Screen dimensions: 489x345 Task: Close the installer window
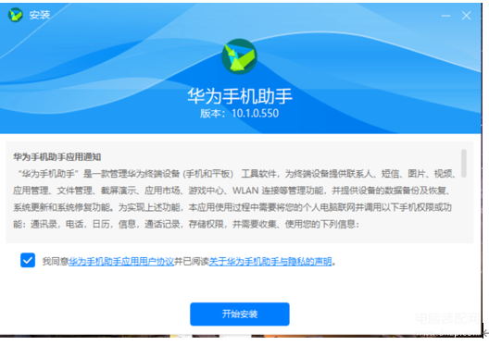[466, 16]
